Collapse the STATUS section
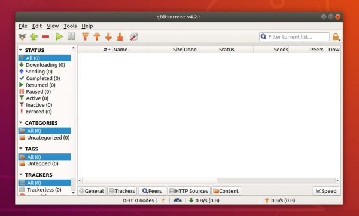Viewport: 359px width, 216px height. coord(21,50)
